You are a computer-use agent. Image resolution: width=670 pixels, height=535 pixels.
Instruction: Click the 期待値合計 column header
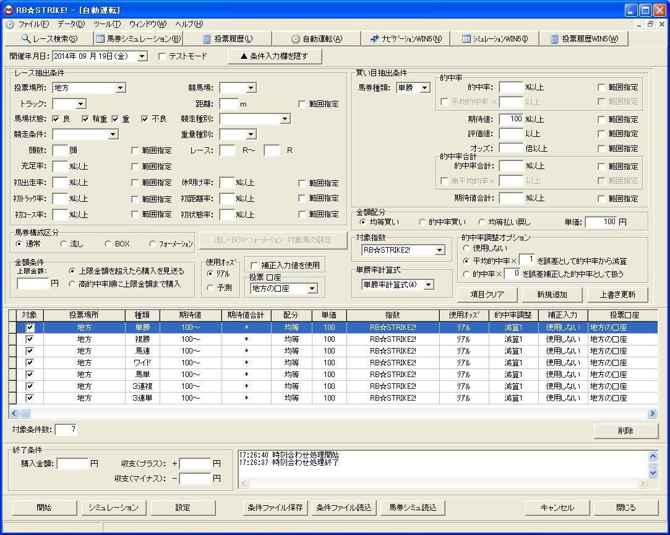coord(246,315)
